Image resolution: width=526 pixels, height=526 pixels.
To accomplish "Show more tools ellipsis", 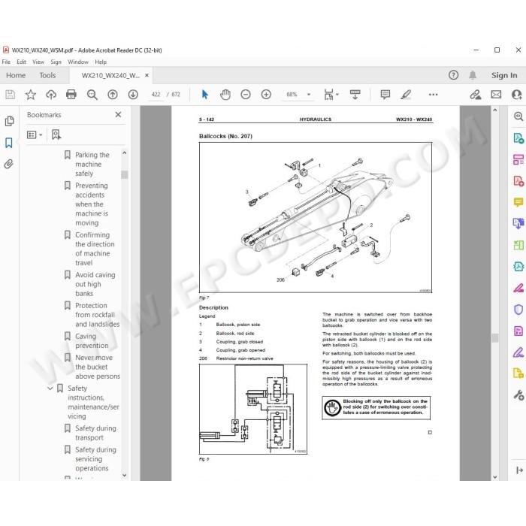I will [433, 95].
